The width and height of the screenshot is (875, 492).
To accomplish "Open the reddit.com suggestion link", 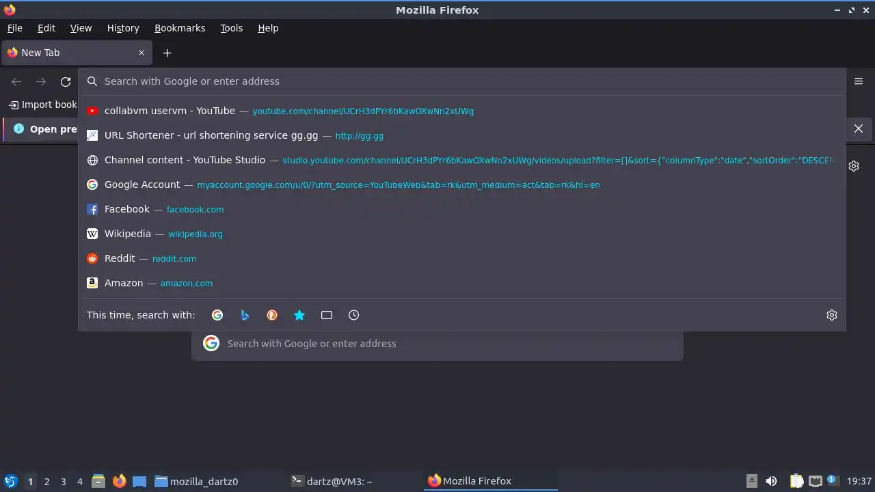I will click(x=174, y=259).
